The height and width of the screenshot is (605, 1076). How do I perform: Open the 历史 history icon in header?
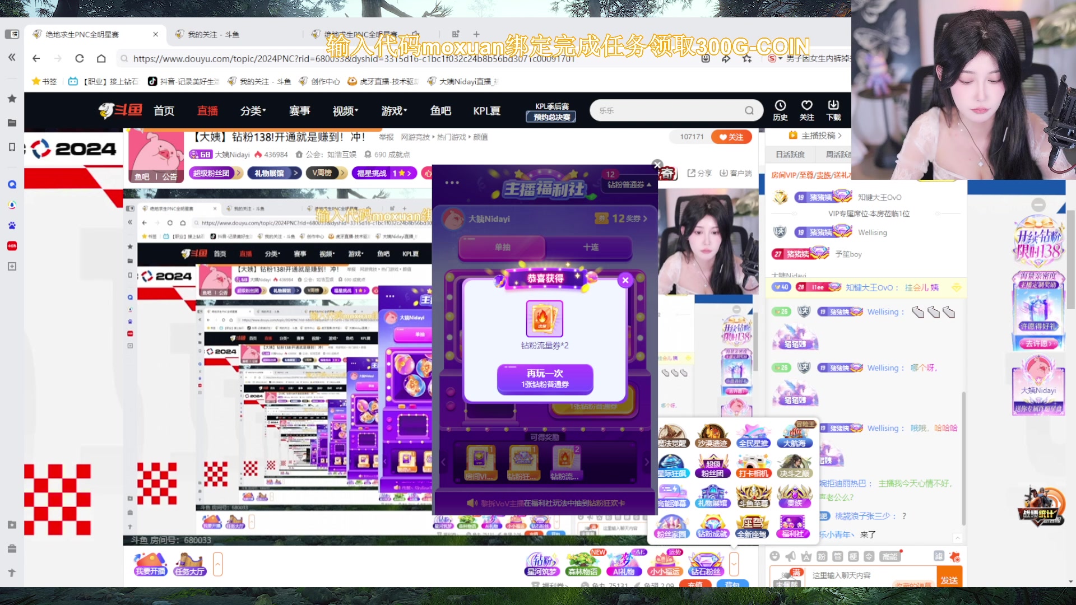(x=780, y=110)
